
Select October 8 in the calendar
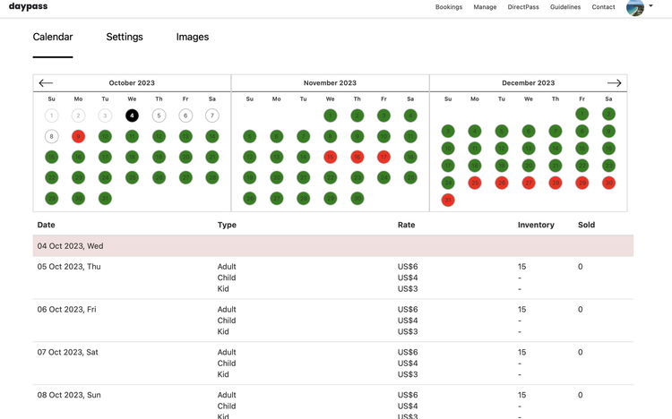pos(51,136)
